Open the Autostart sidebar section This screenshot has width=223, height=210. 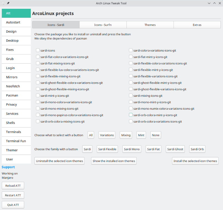[16, 22]
